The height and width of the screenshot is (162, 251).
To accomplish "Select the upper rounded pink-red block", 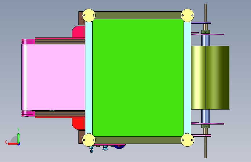I will tap(78, 32).
